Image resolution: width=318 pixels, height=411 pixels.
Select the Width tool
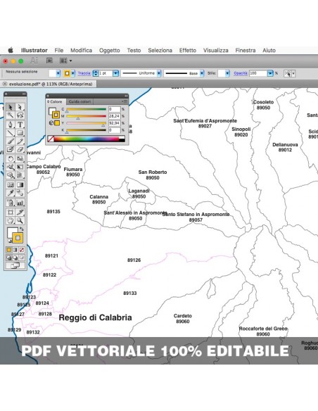11,167
